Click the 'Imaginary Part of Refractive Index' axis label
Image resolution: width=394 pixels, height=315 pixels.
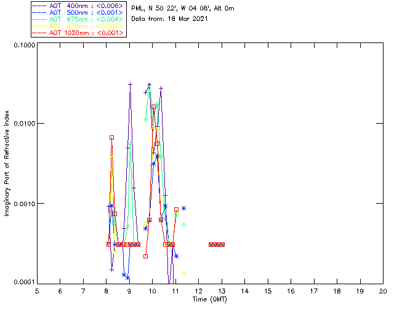click(8, 164)
